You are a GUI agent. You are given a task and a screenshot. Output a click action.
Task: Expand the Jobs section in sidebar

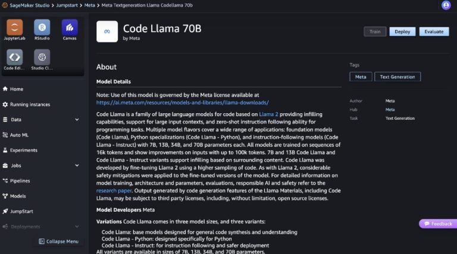pyautogui.click(x=77, y=165)
